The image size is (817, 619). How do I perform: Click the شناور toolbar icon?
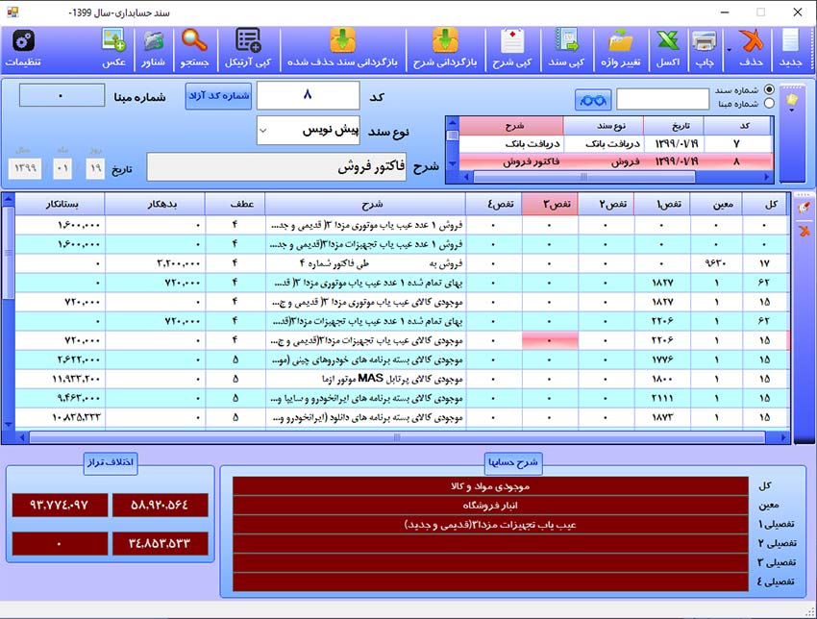coord(153,40)
